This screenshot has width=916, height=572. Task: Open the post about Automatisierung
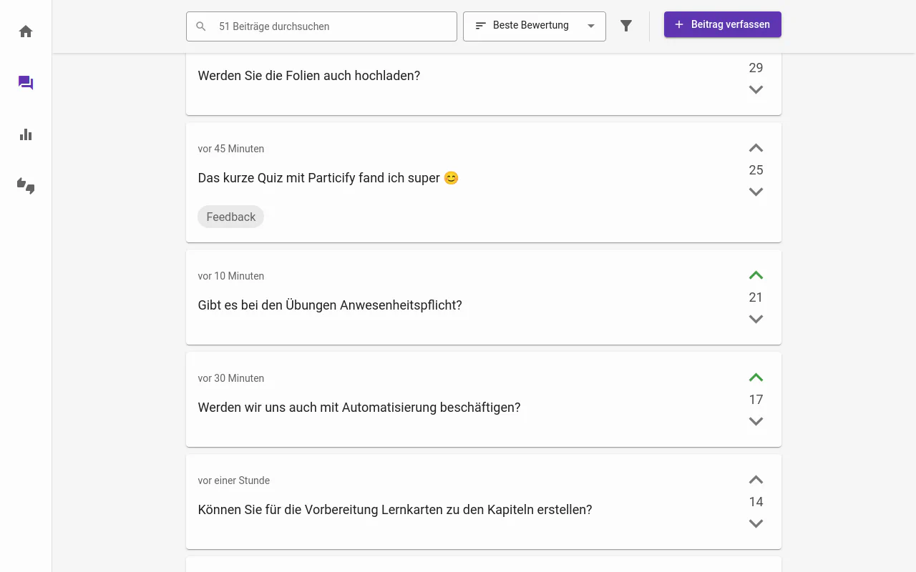[x=359, y=408]
